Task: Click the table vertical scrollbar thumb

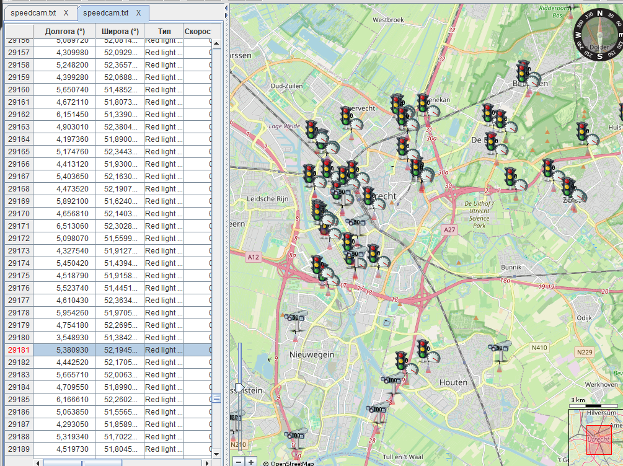Action: 216,398
